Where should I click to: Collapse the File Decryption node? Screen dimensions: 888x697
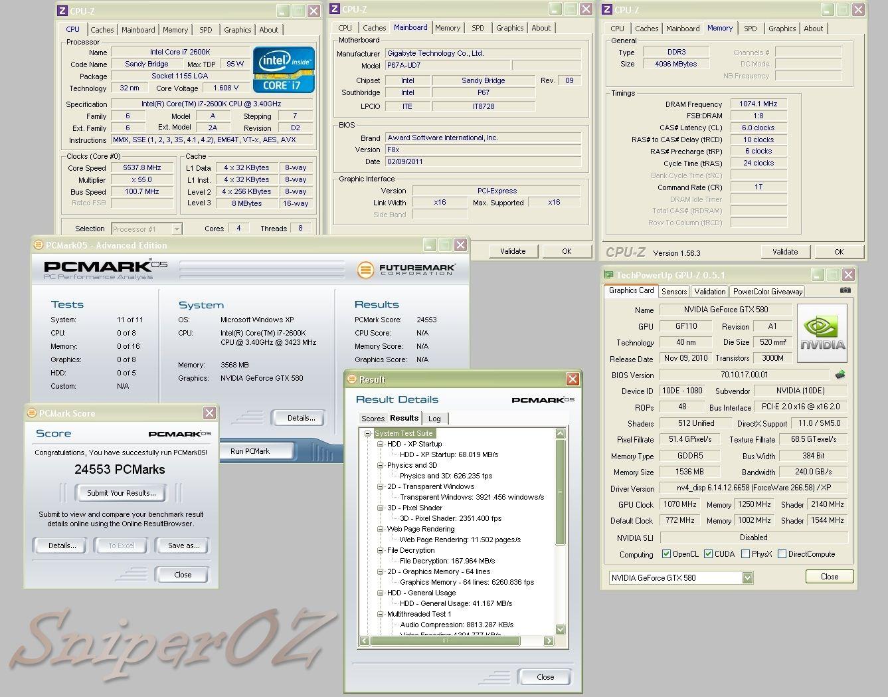(381, 550)
